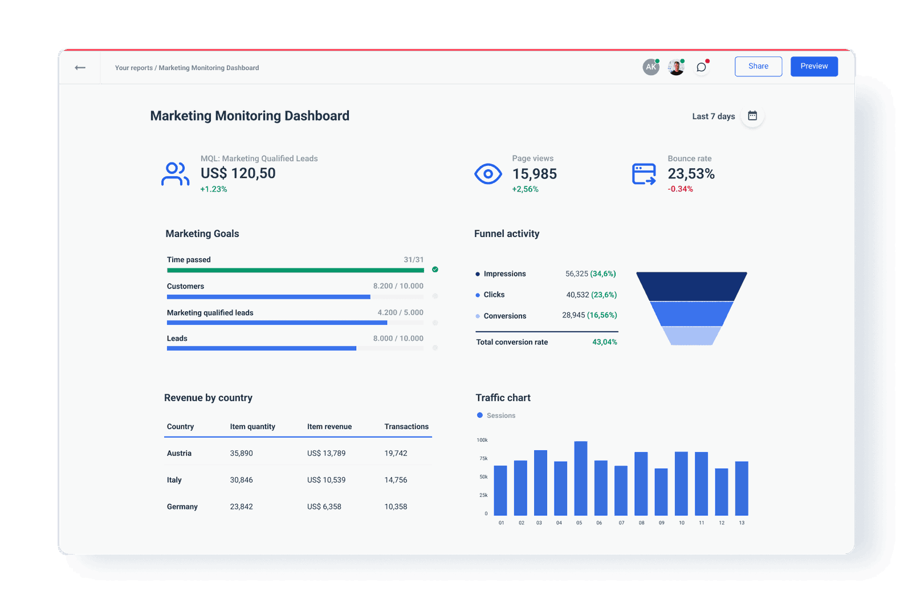Toggle the status circle beside Leads goal
The image size is (912, 603).
(434, 346)
